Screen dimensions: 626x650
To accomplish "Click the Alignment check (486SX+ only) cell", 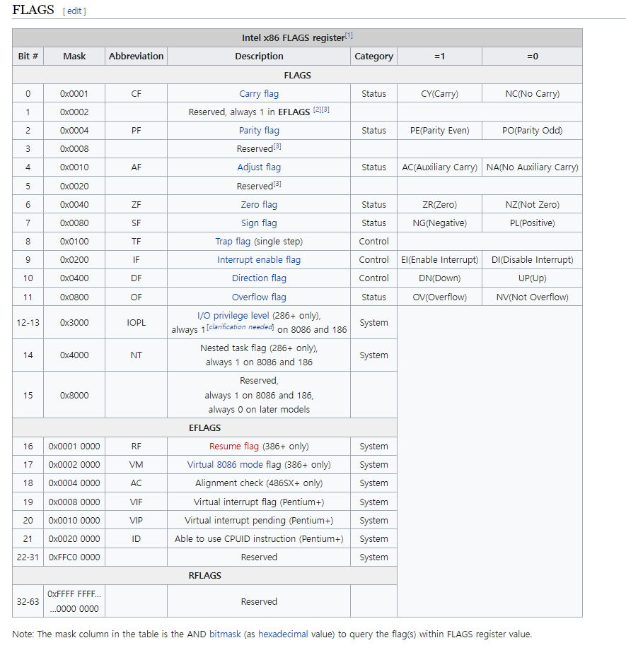I will [x=259, y=483].
